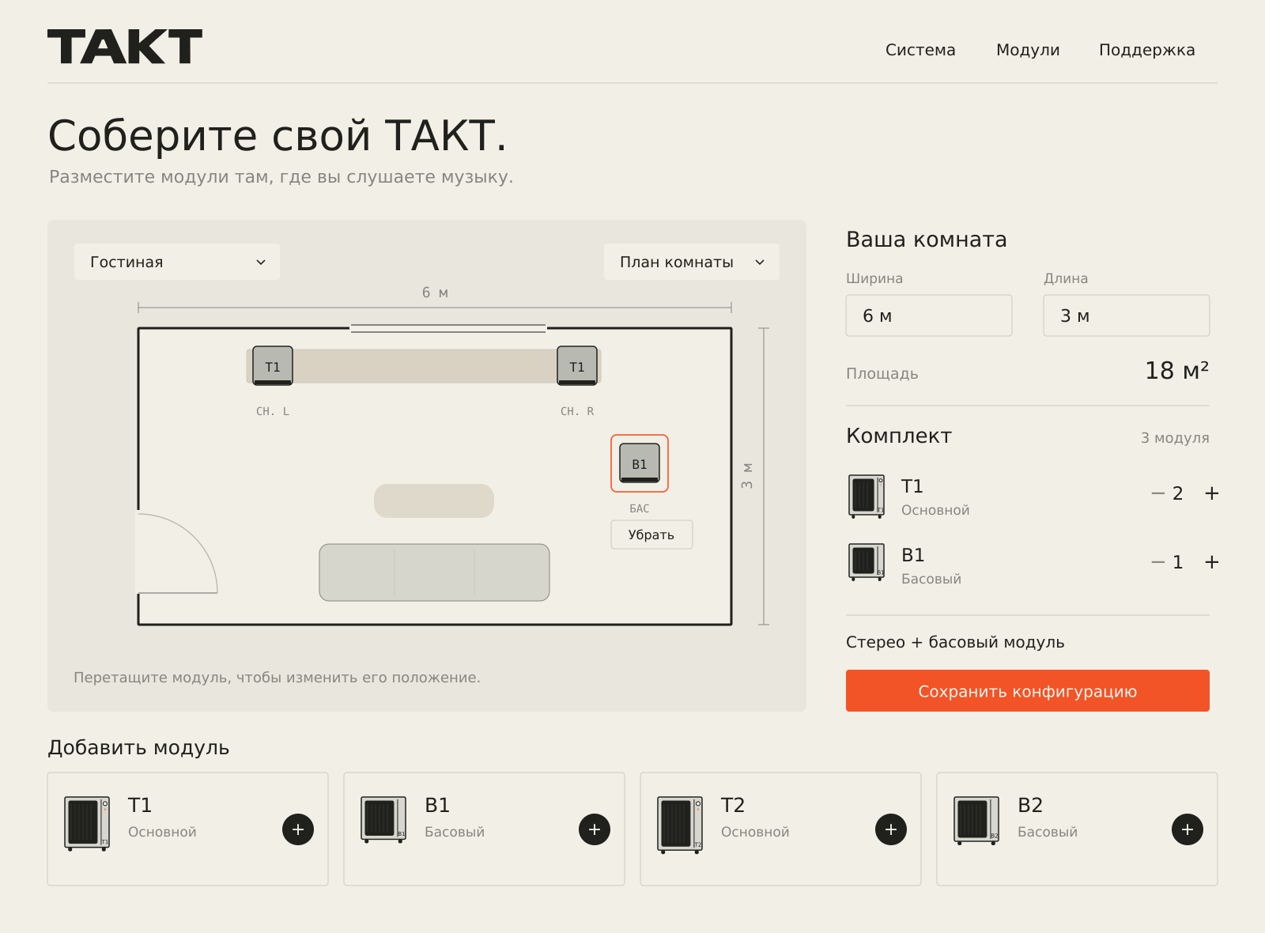Click the "СН. L" channel label

273,411
